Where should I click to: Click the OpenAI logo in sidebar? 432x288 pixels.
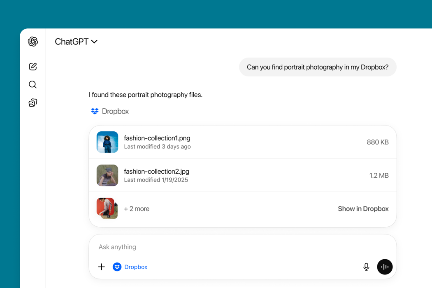(33, 42)
